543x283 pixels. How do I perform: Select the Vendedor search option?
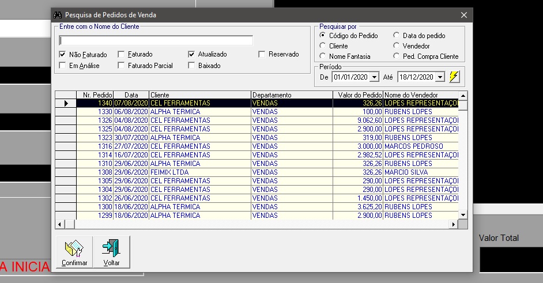pyautogui.click(x=396, y=46)
